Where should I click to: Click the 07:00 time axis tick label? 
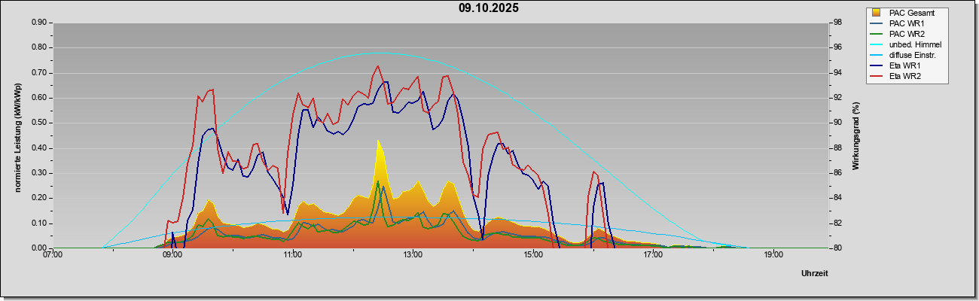53,255
